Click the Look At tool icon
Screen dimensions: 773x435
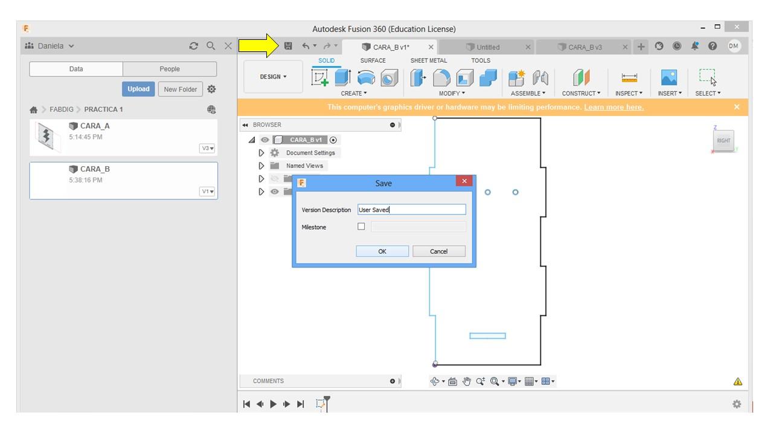[x=452, y=381]
